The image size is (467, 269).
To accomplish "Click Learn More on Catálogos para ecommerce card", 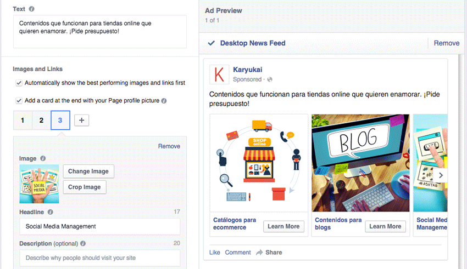I will pyautogui.click(x=283, y=227).
